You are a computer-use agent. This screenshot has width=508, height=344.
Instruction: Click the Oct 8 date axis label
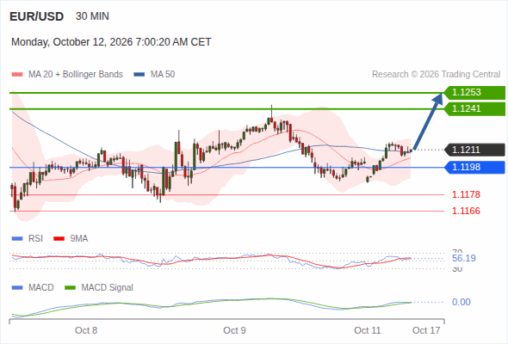pyautogui.click(x=86, y=330)
